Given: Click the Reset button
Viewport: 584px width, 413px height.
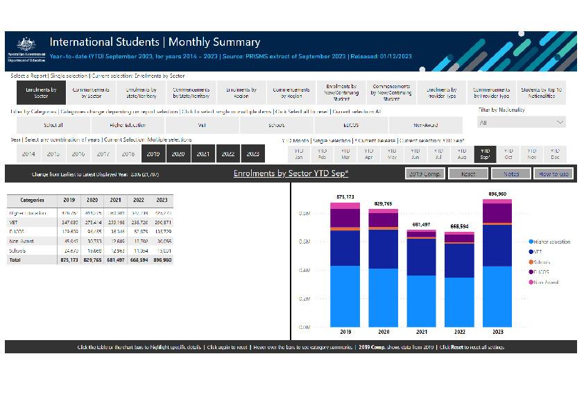Looking at the screenshot, I should 468,174.
